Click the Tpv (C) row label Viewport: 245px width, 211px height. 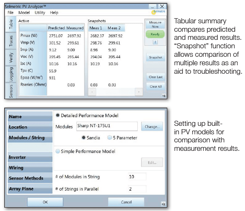[27, 70]
